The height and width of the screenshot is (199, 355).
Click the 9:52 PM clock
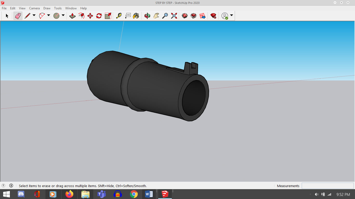343,194
